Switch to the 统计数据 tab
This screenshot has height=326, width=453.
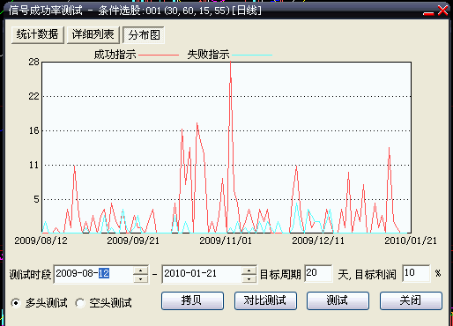[x=38, y=35]
